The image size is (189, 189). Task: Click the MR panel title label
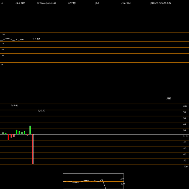click(169, 98)
